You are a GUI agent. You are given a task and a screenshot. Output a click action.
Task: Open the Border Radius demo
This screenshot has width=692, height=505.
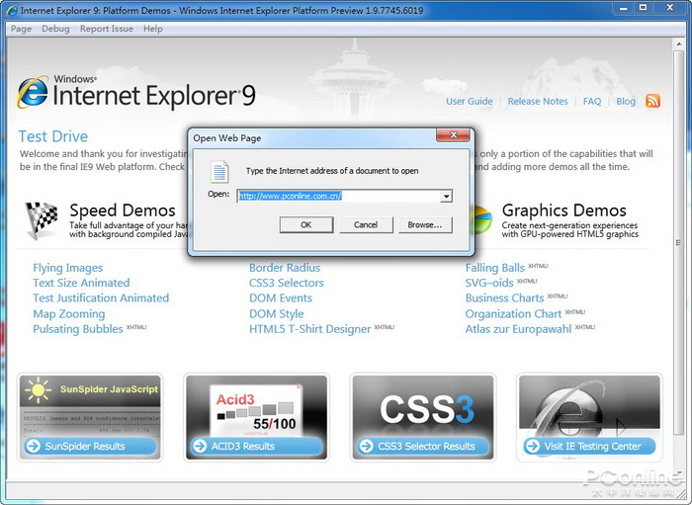[285, 268]
